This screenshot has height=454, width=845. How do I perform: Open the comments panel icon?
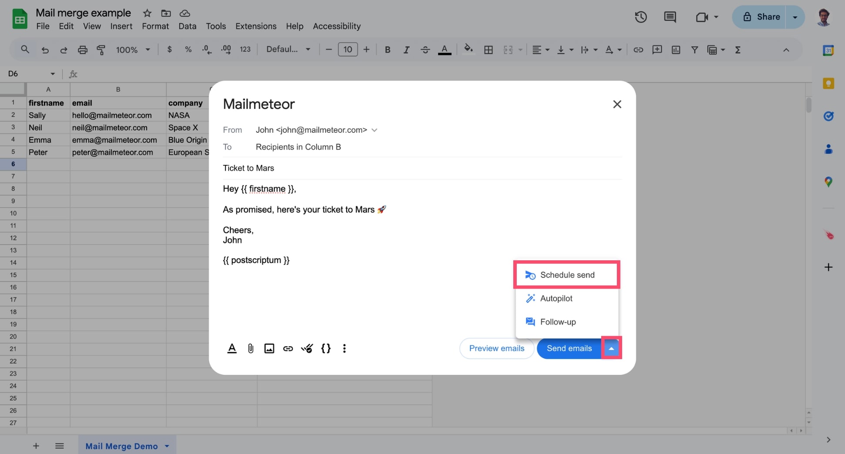[x=670, y=17]
